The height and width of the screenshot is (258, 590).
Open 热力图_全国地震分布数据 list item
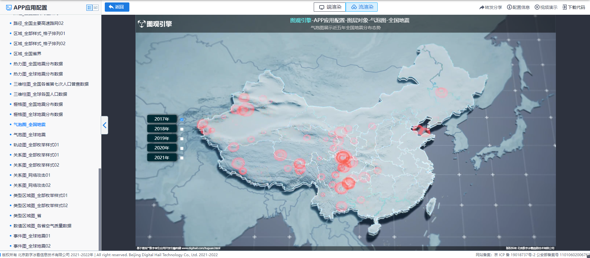pyautogui.click(x=38, y=64)
